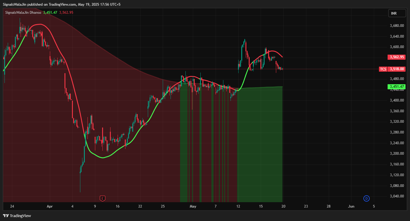The width and height of the screenshot is (410, 221).
Task: Click the red 3,562.95 axis price tag
Action: [x=397, y=57]
